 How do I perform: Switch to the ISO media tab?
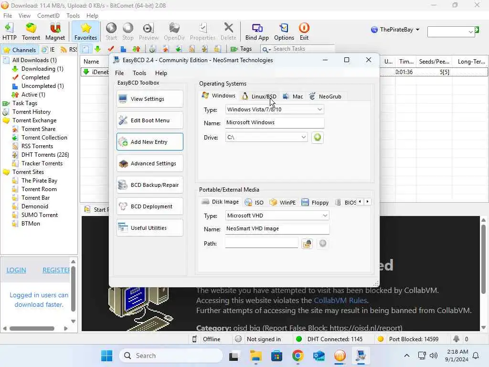point(254,203)
